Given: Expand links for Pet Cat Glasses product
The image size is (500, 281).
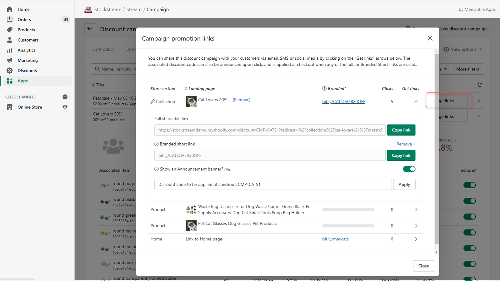Looking at the screenshot, I should click(416, 225).
